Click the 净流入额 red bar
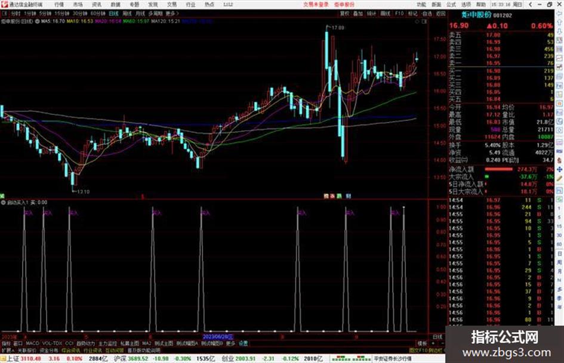This screenshot has width=564, height=363. point(498,169)
